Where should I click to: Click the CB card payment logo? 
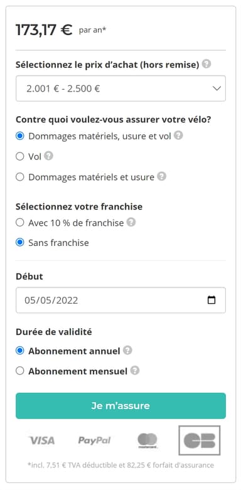click(200, 440)
